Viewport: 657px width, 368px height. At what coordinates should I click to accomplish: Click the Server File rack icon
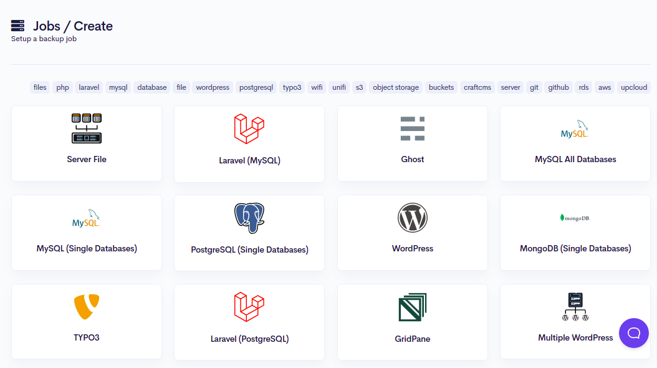86,128
